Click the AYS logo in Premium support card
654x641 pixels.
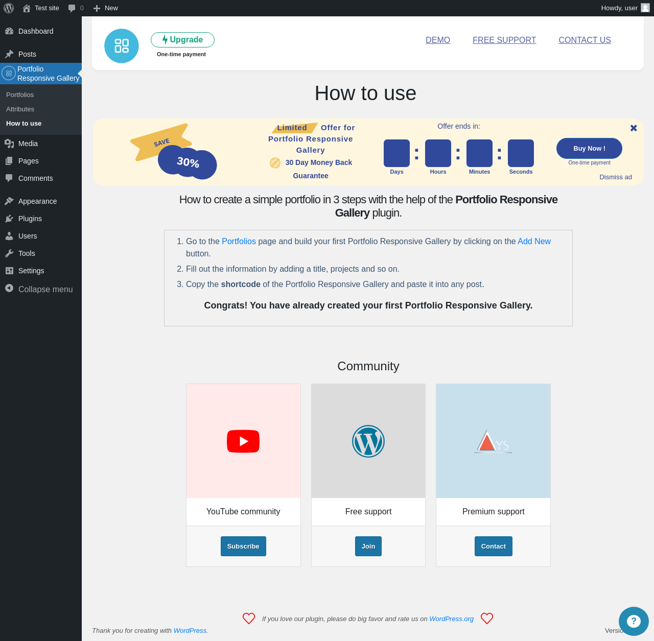[493, 442]
